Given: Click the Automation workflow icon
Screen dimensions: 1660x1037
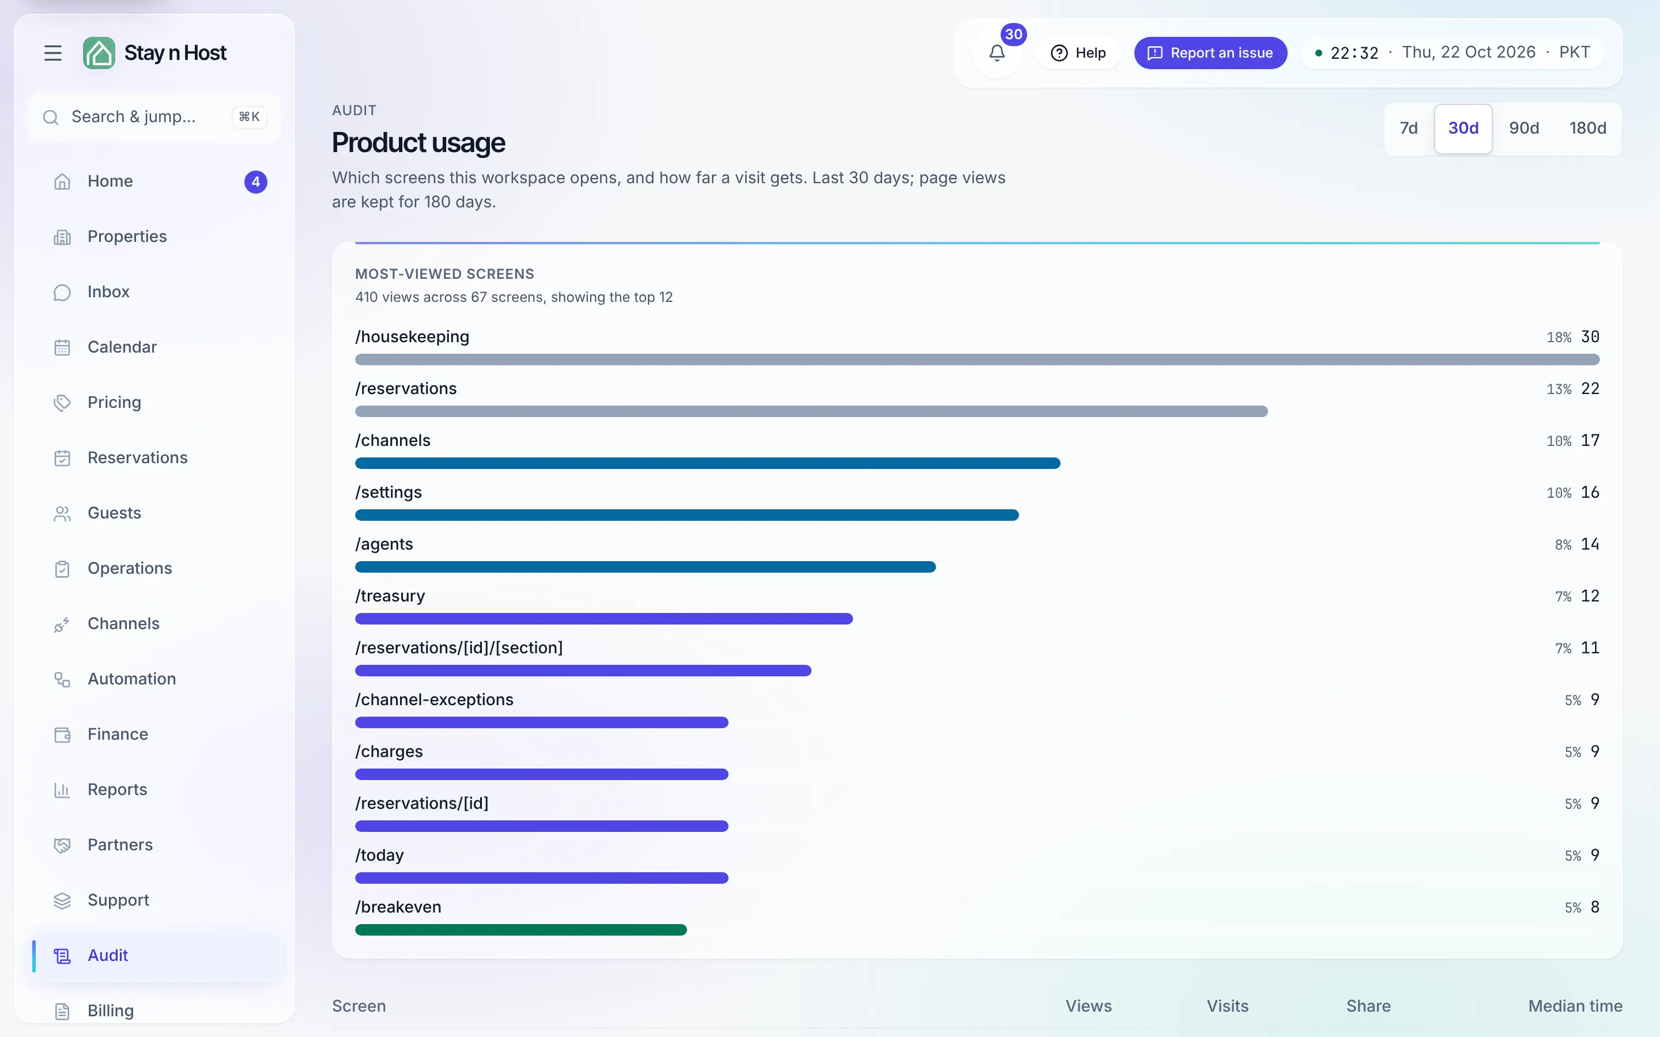Looking at the screenshot, I should [x=62, y=680].
